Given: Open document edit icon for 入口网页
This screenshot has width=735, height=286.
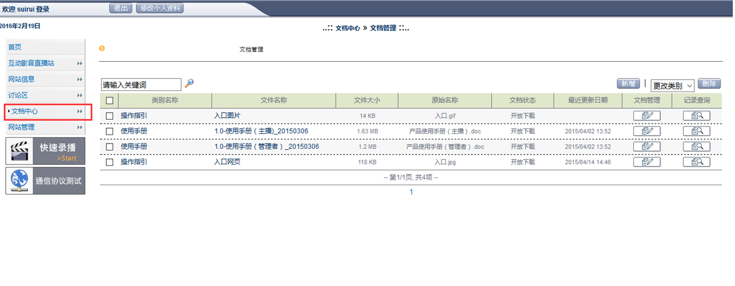Looking at the screenshot, I should (647, 162).
